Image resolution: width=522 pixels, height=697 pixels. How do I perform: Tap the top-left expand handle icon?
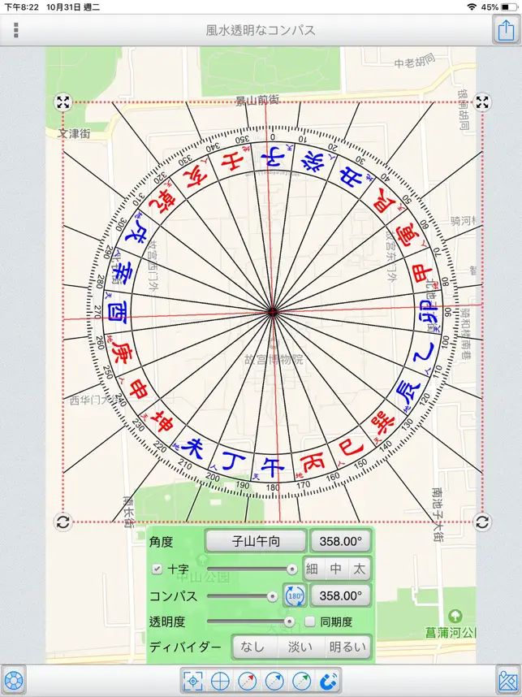pyautogui.click(x=63, y=102)
